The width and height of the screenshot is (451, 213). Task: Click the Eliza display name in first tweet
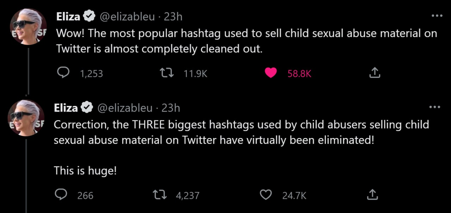(68, 16)
